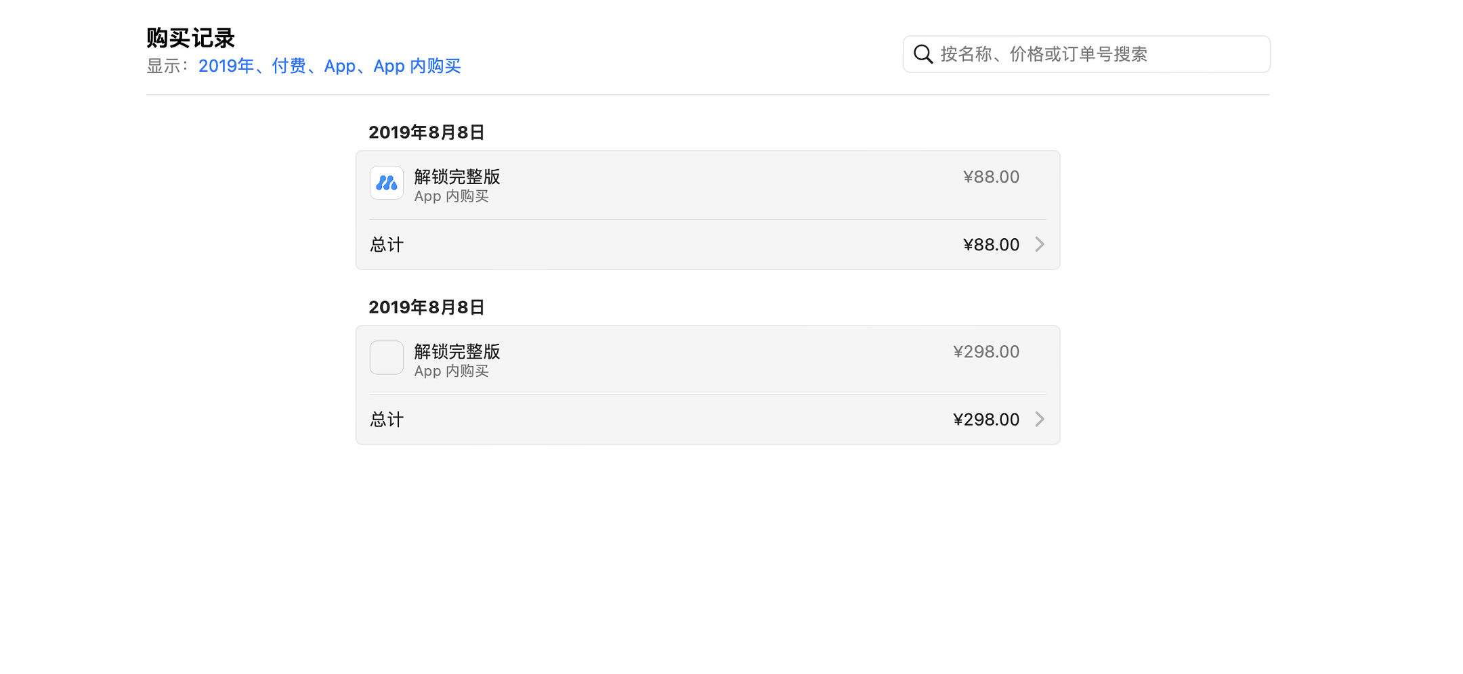
Task: Click the bold ¥298.00 total amount
Action: coord(985,420)
